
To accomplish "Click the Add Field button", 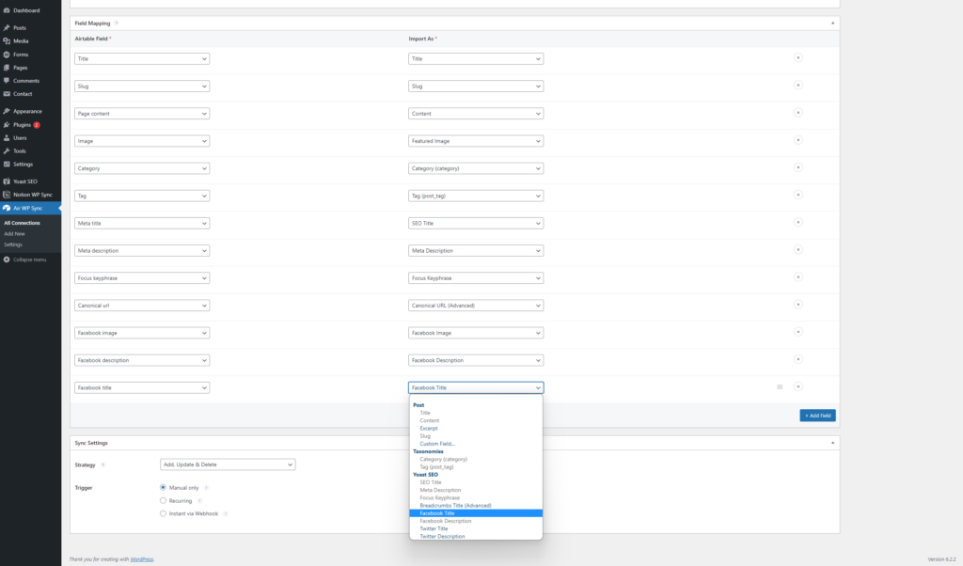I will tap(817, 416).
